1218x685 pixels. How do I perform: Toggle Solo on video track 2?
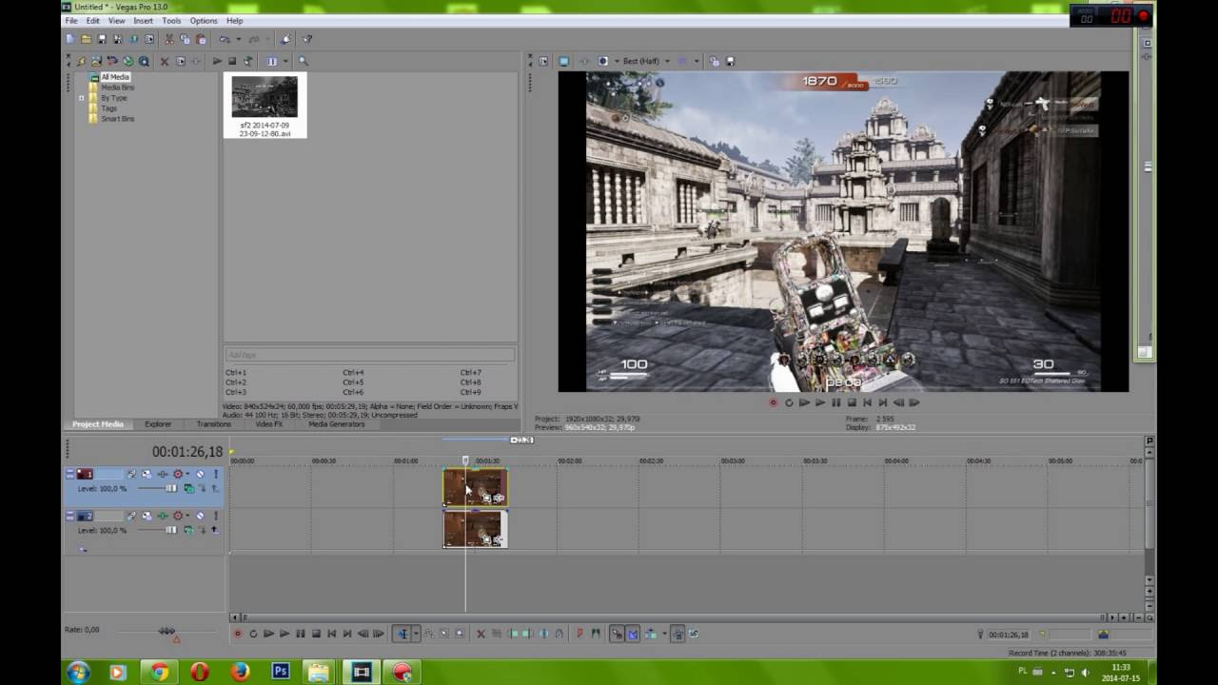point(216,516)
